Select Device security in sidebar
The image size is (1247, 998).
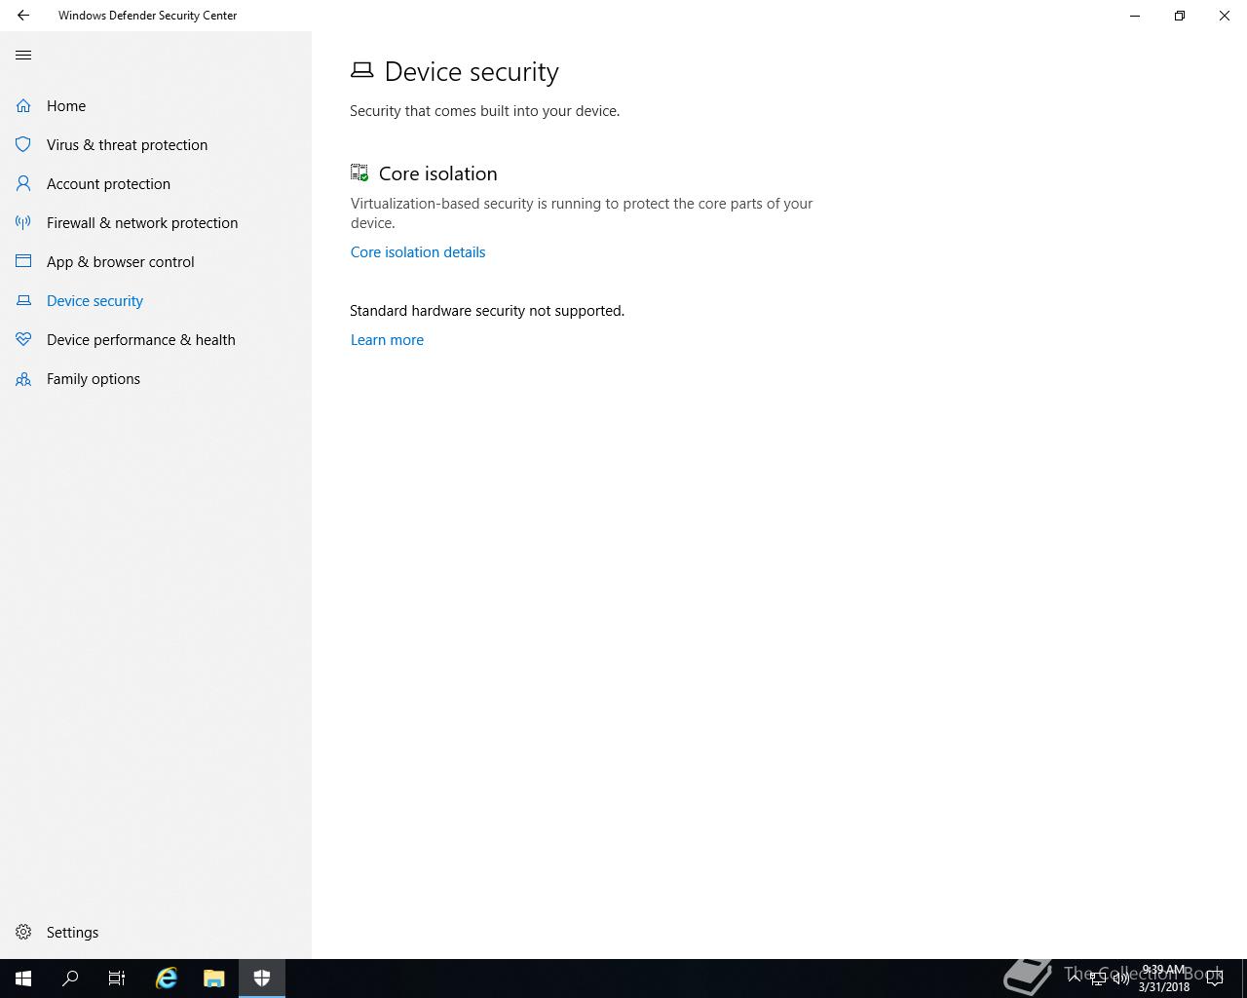(94, 300)
